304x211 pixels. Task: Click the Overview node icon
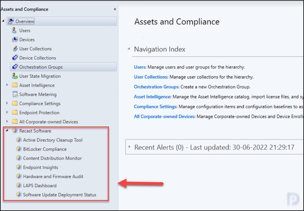(x=11, y=21)
